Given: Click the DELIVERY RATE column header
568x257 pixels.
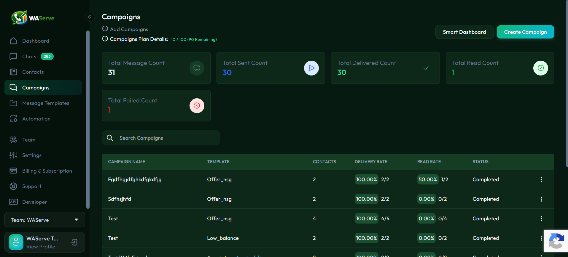Looking at the screenshot, I should click(x=371, y=162).
